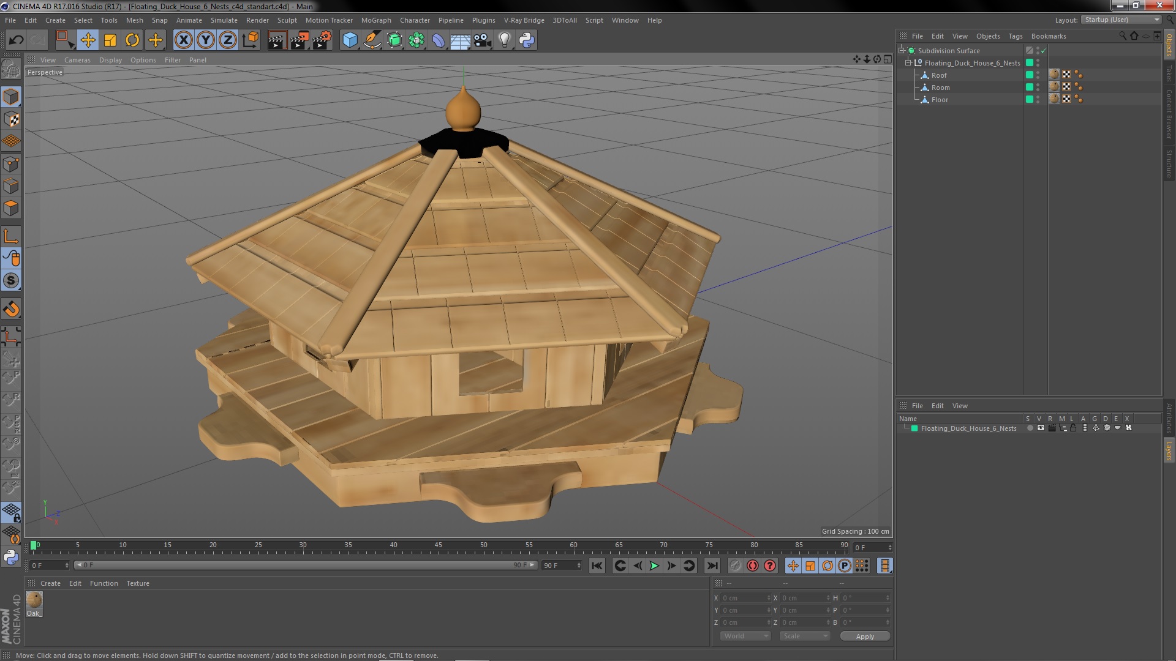
Task: Enable Polygons mode in left sidebar
Action: [x=11, y=208]
